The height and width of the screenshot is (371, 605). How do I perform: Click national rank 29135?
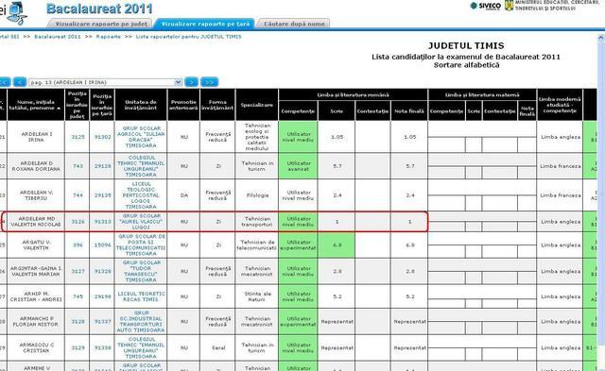(x=103, y=195)
